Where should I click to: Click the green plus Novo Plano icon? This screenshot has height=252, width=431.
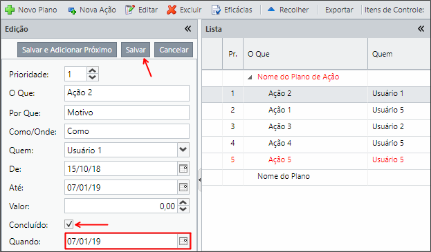point(10,10)
